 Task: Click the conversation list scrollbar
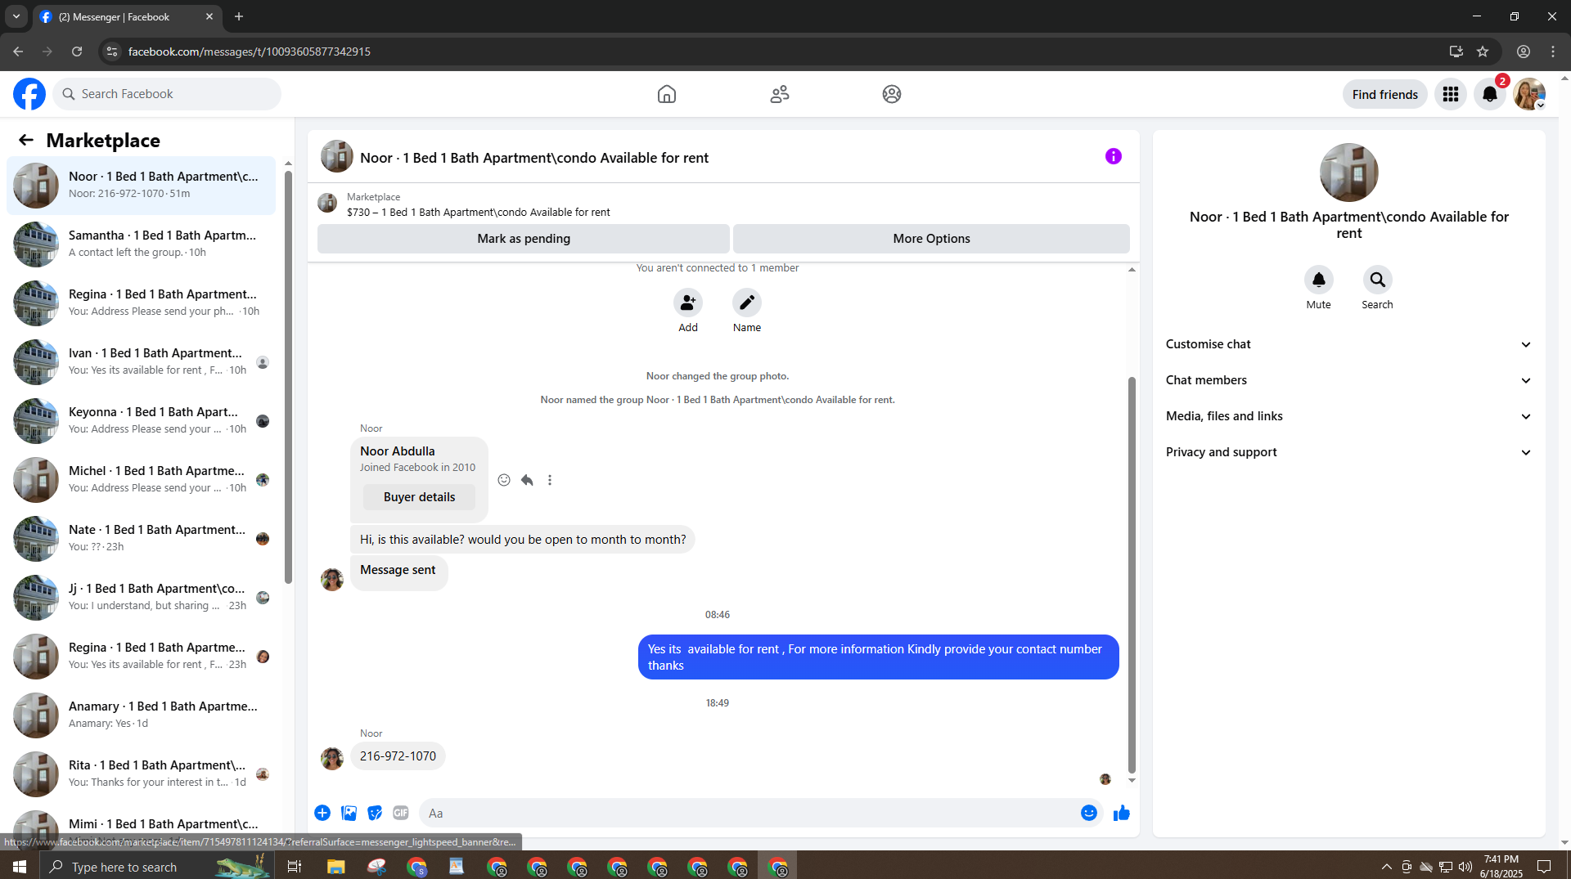click(x=288, y=378)
